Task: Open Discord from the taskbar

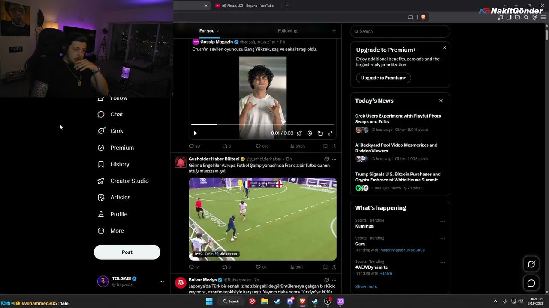Action: click(x=290, y=301)
